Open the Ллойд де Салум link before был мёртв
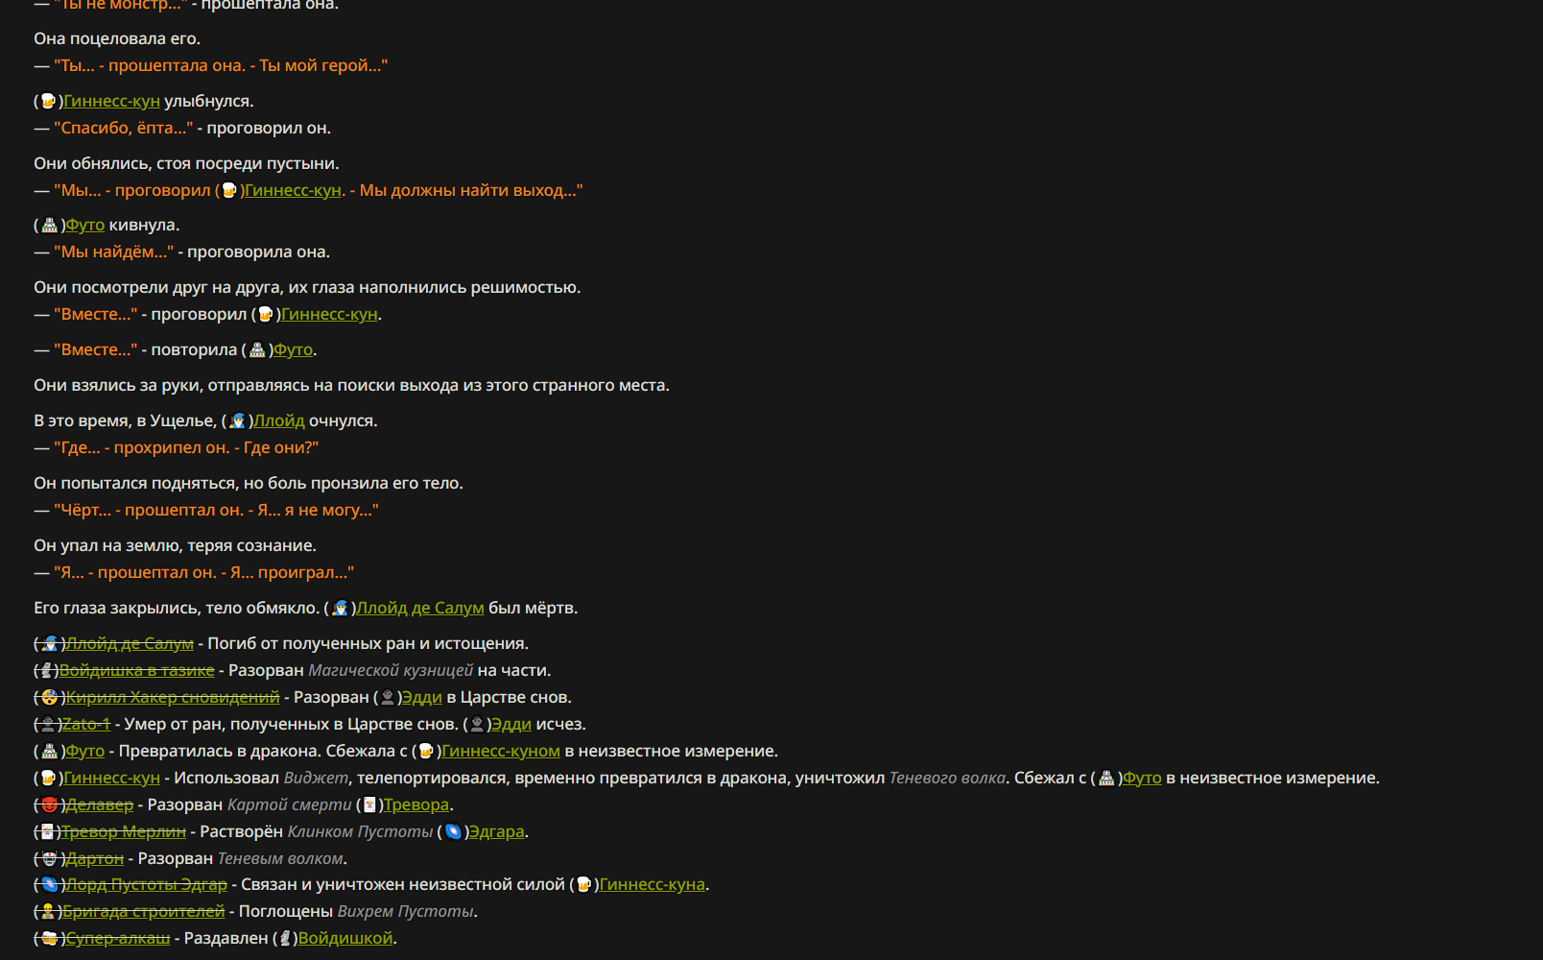This screenshot has height=960, width=1543. [420, 608]
